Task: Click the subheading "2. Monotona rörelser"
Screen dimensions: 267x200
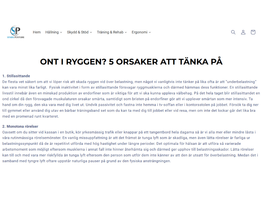Action: (20, 126)
